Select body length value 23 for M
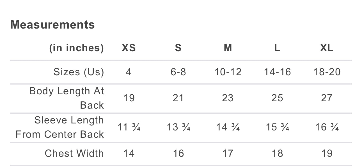 pyautogui.click(x=228, y=98)
